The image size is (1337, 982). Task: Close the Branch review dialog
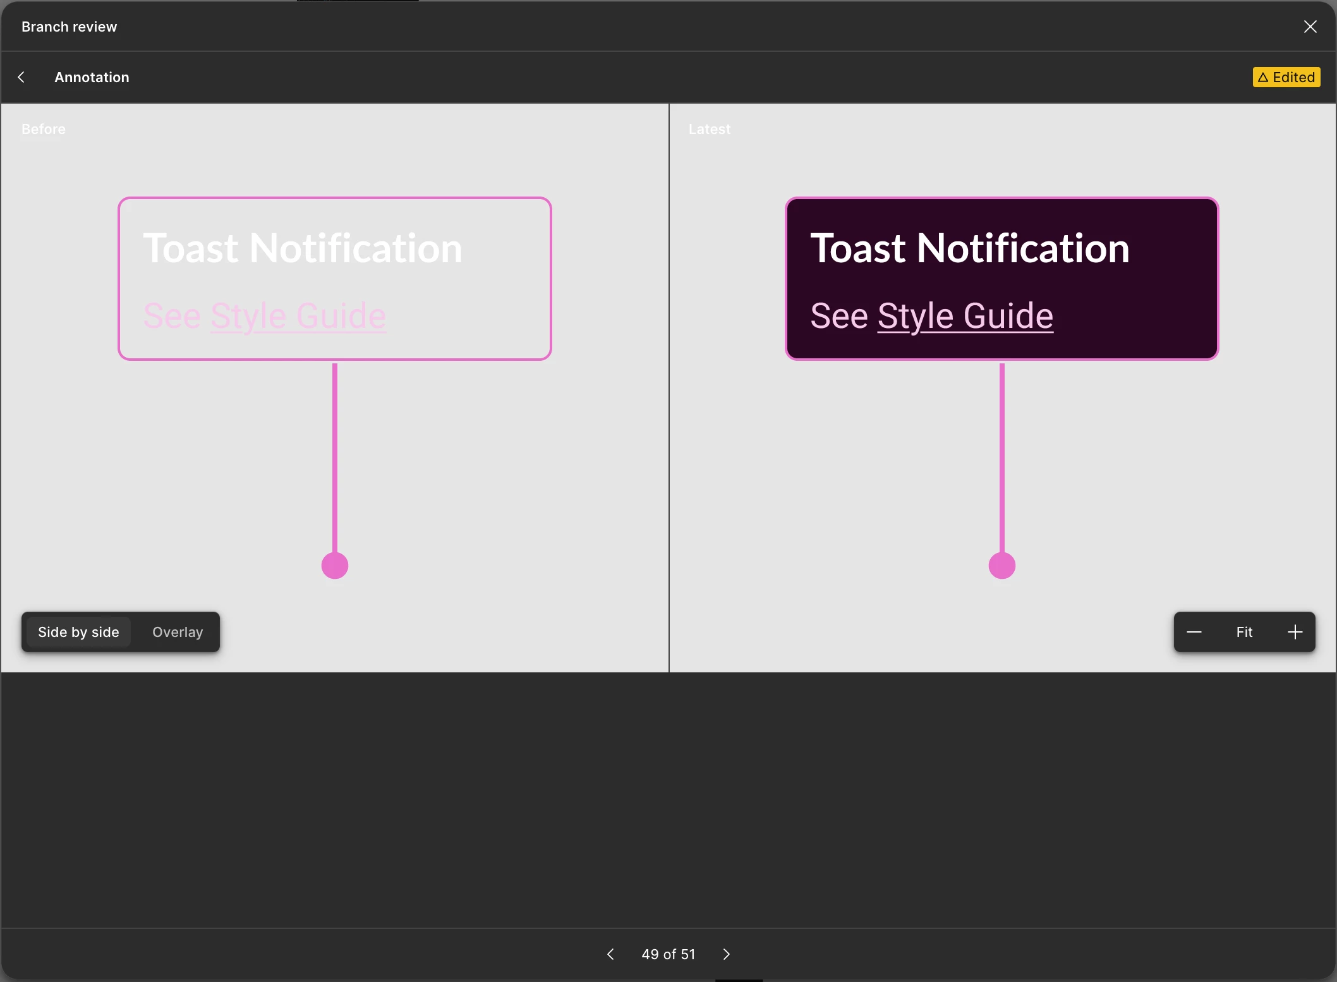[1310, 27]
